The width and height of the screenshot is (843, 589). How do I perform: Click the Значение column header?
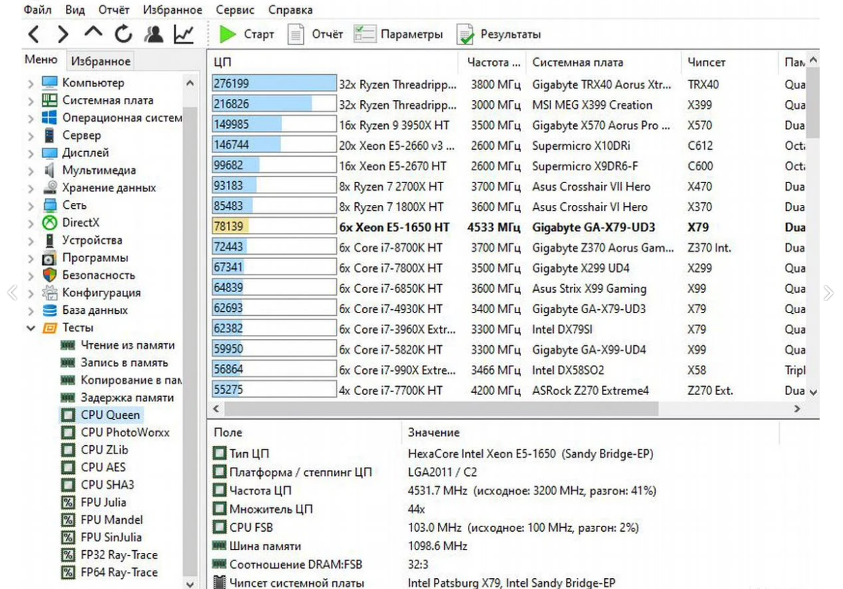(x=590, y=432)
